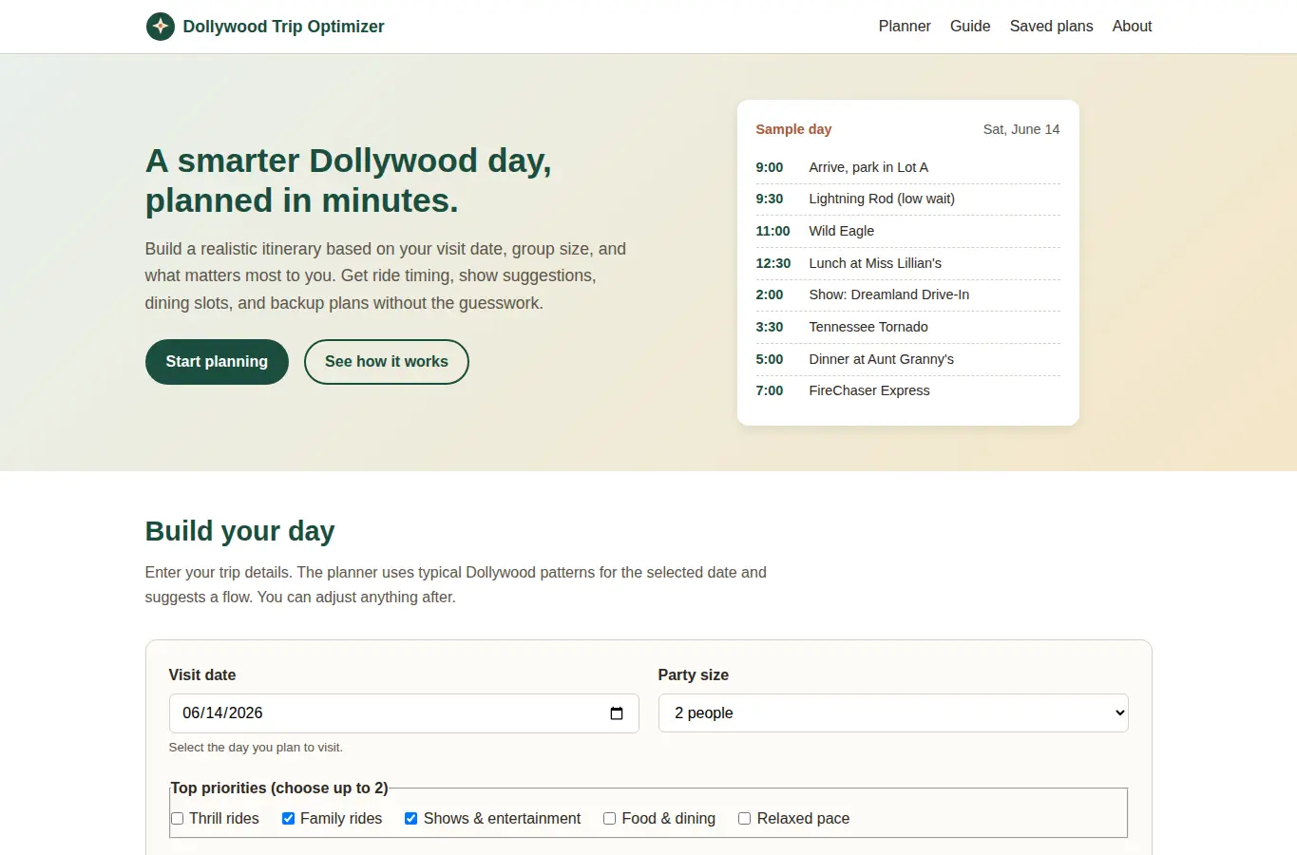
Task: Click the Dollywood Trip Optimizer site title
Action: tap(283, 27)
